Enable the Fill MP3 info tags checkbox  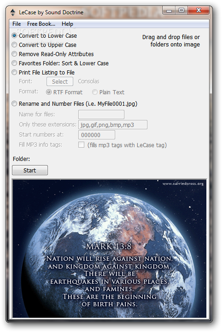click(81, 145)
